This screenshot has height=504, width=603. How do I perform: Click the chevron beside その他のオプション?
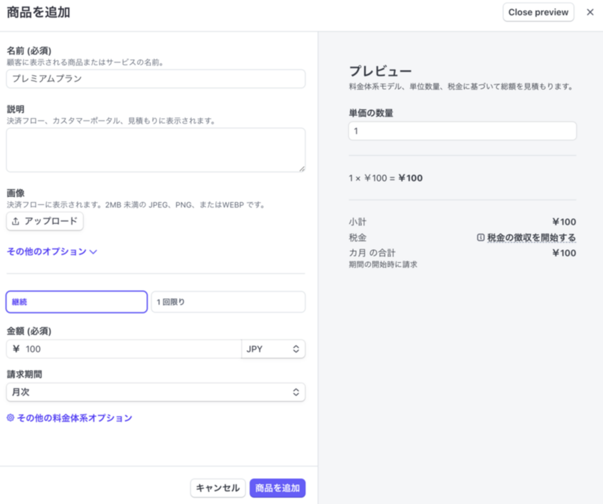pyautogui.click(x=93, y=252)
